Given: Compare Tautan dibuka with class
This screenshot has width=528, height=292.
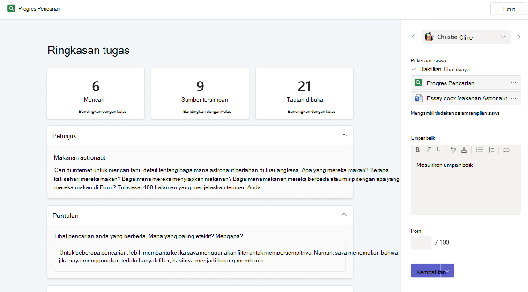Looking at the screenshot, I should point(312,112).
